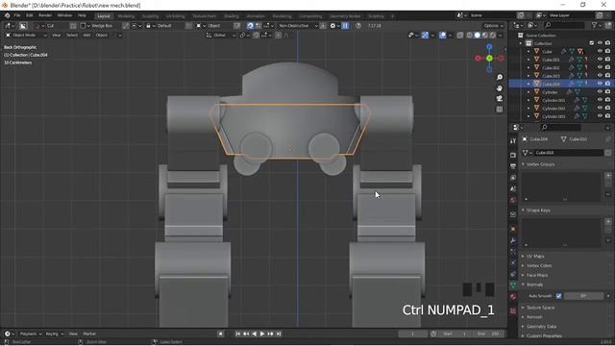Screen dimensions: 615x346
Task: Hide the Cylinder object with its eye icon
Action: click(x=600, y=92)
